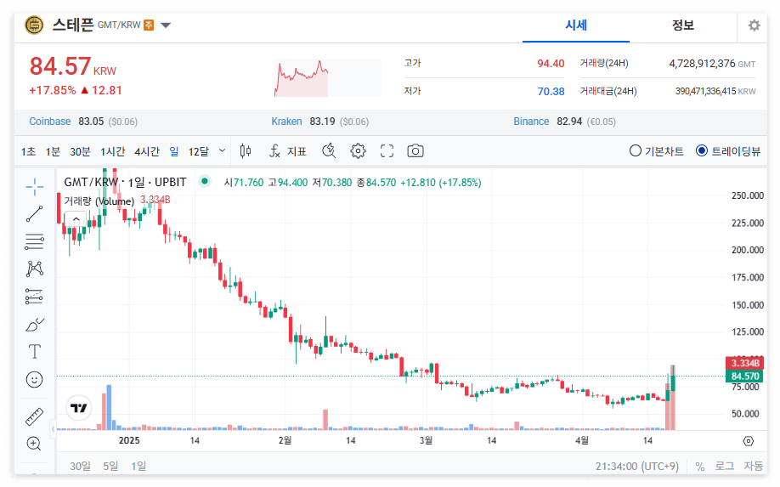Select the text annotation tool
The width and height of the screenshot is (780, 487).
pyautogui.click(x=34, y=352)
